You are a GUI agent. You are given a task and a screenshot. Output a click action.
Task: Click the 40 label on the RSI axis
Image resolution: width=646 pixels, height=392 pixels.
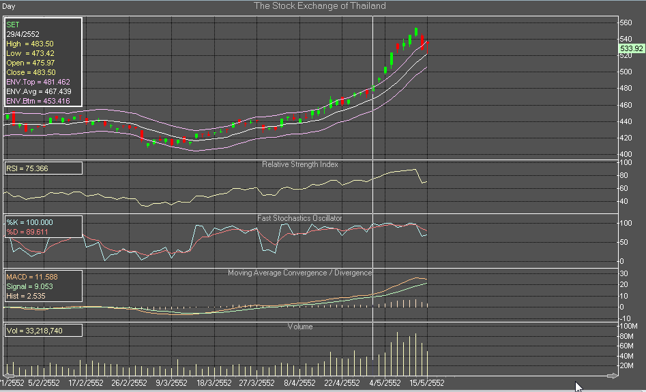623,201
